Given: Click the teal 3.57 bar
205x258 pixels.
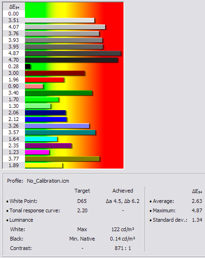Looking at the screenshot, I should point(60,132).
